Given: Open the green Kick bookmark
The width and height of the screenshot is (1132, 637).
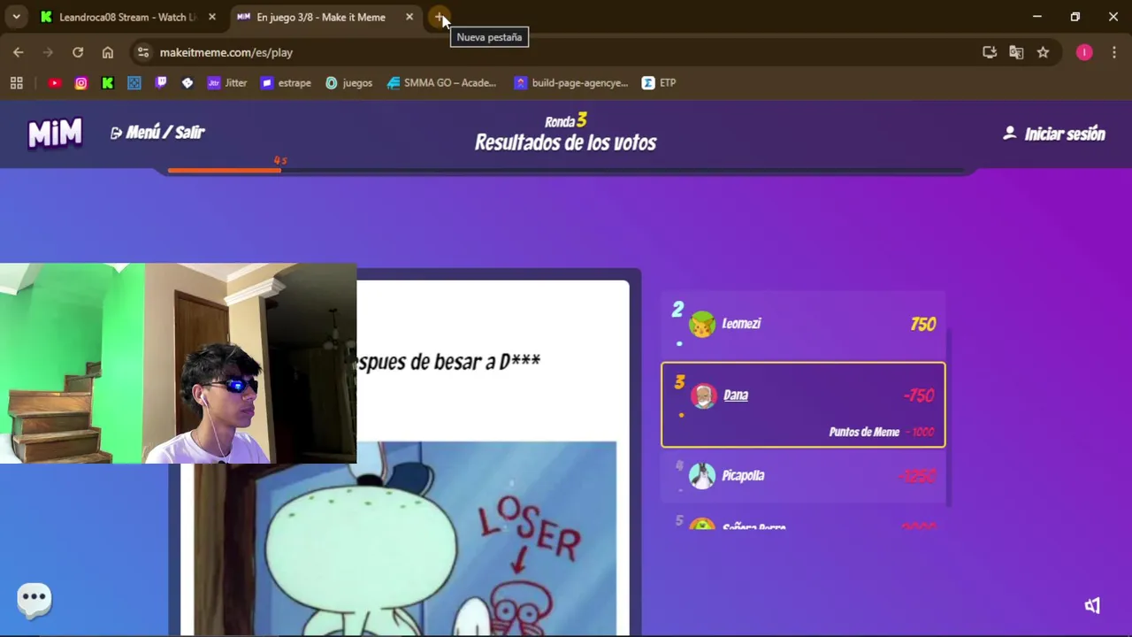Looking at the screenshot, I should coord(108,83).
